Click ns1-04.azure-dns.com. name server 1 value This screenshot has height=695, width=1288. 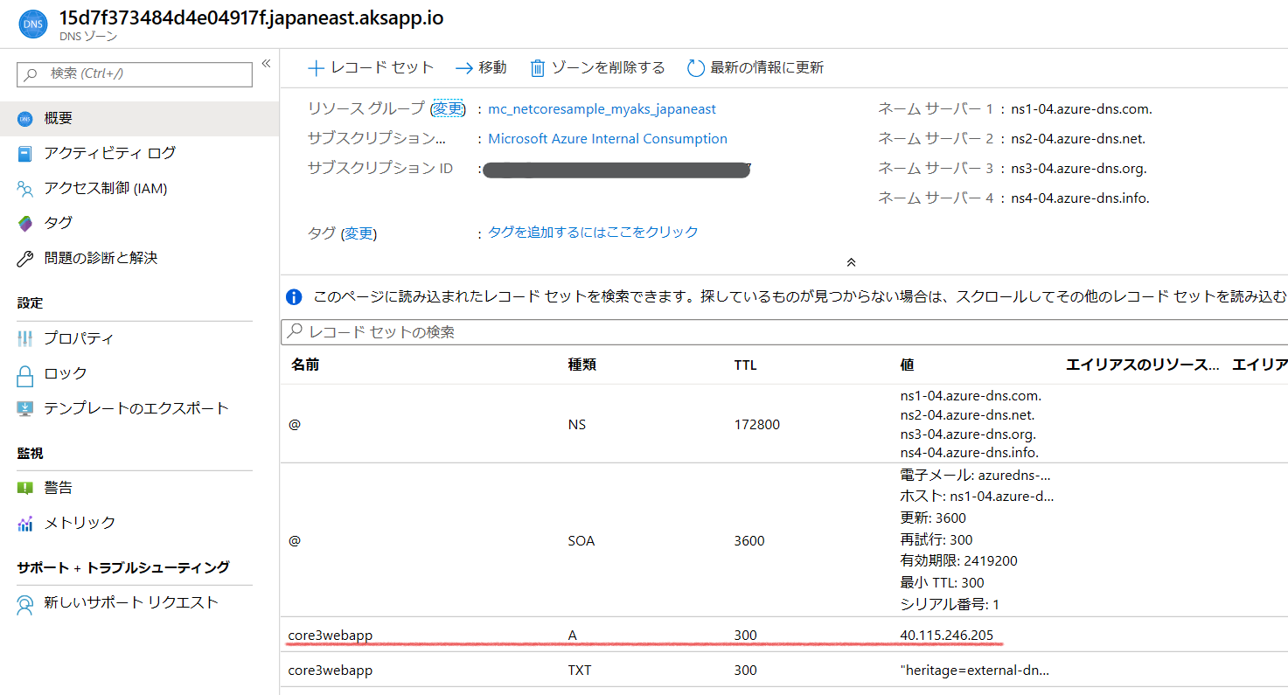[x=1082, y=109]
